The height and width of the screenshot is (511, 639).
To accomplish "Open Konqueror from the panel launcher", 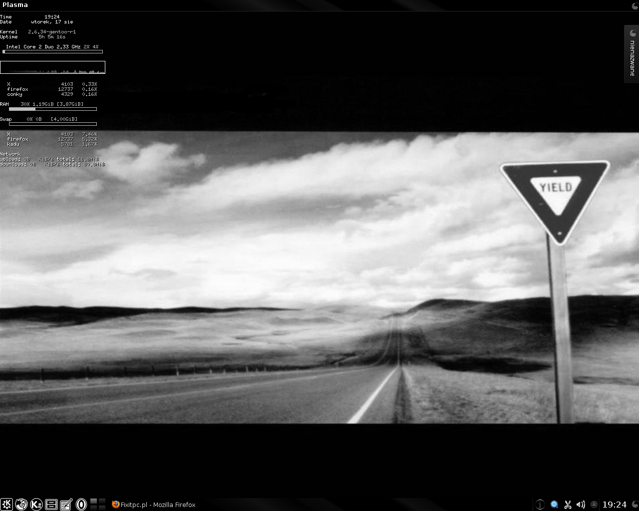I will point(36,504).
